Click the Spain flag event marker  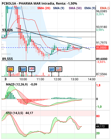click(10, 69)
